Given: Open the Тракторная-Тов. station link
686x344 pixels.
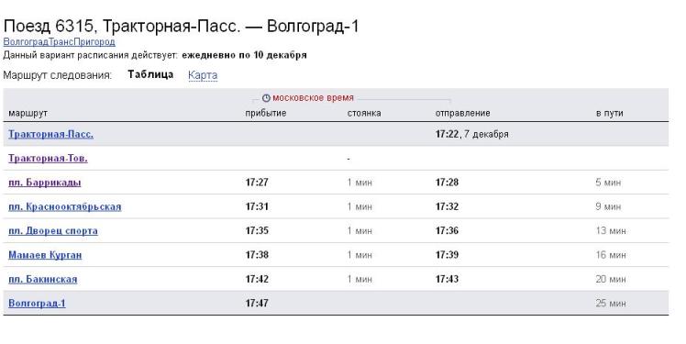Looking at the screenshot, I should (x=48, y=159).
